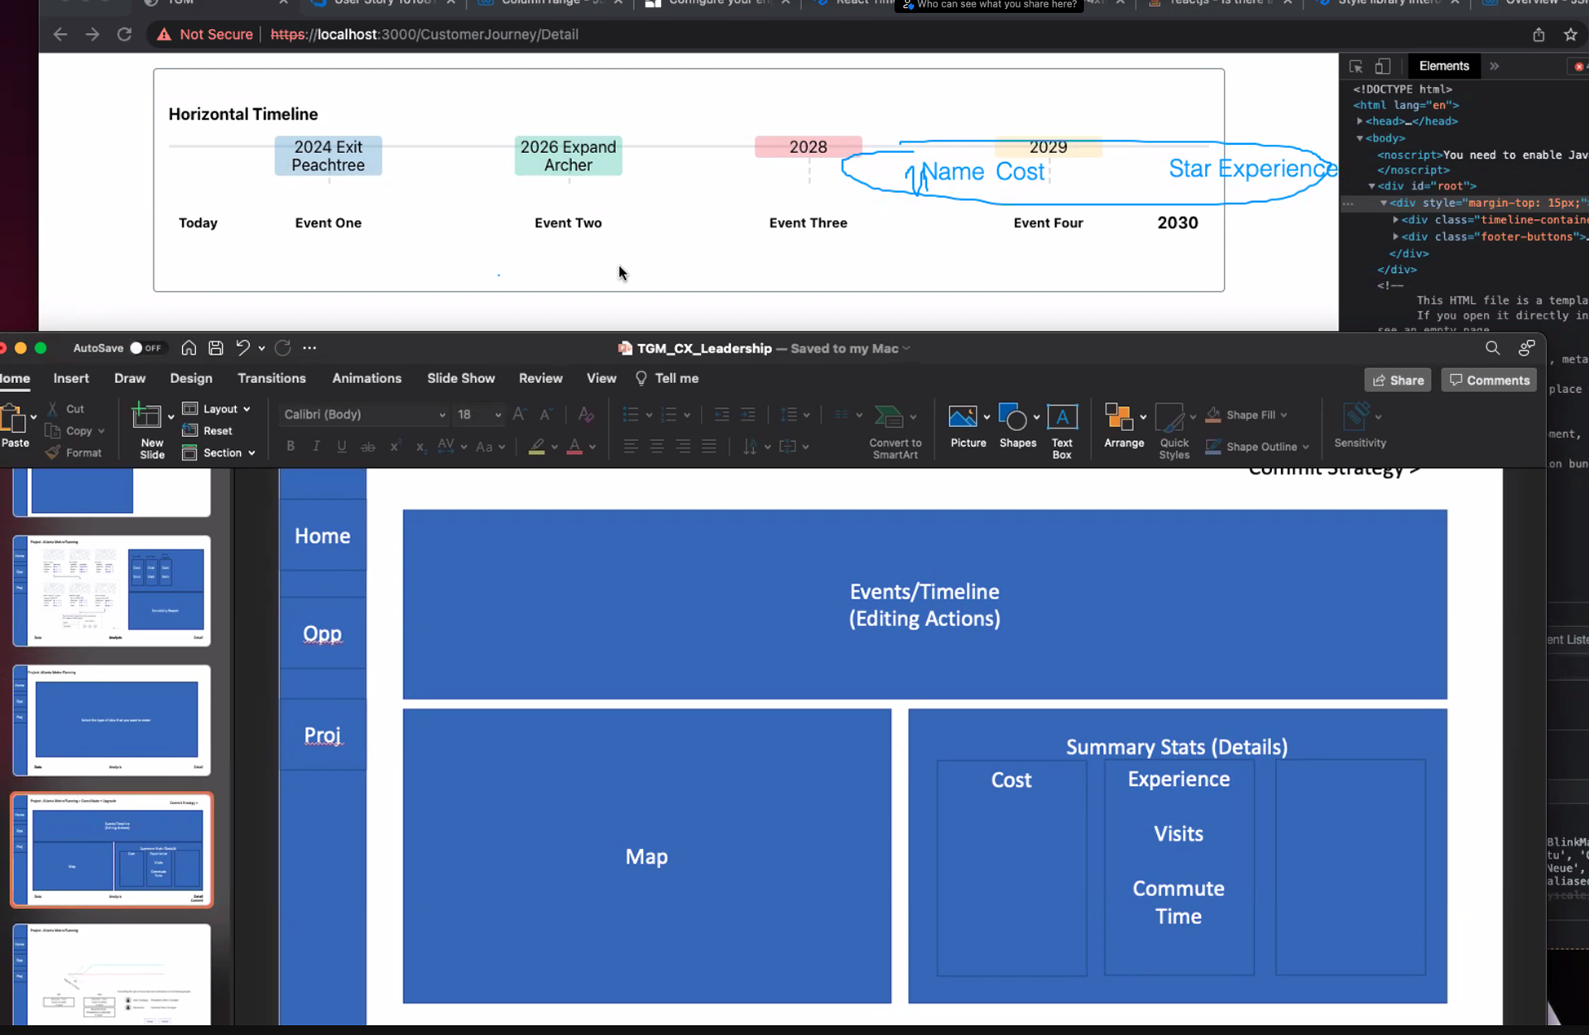Select the 2026 Expand Archer timeline marker
Screen dimensions: 1589x1035
(568, 156)
